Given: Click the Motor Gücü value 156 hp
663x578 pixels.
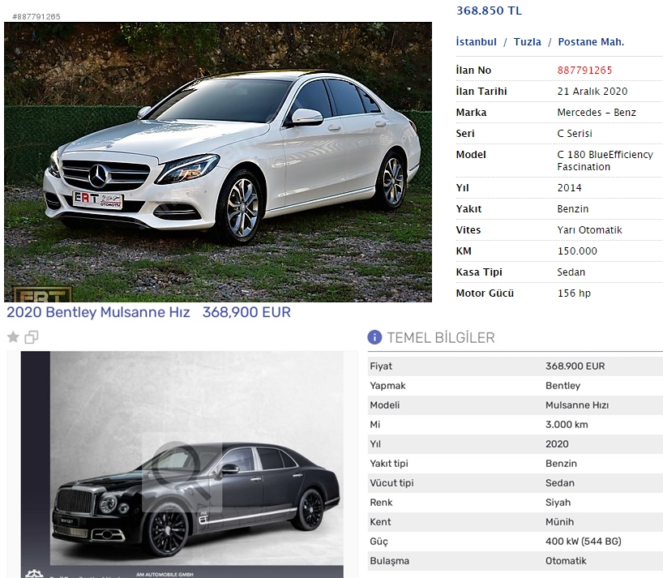Looking at the screenshot, I should (574, 293).
